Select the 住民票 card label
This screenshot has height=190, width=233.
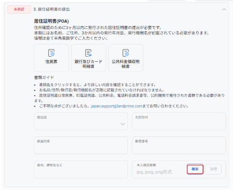point(51,62)
